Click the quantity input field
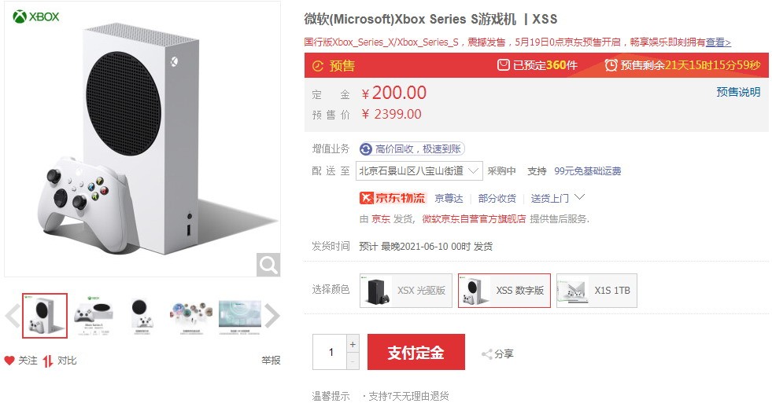This screenshot has height=414, width=772. pos(331,352)
